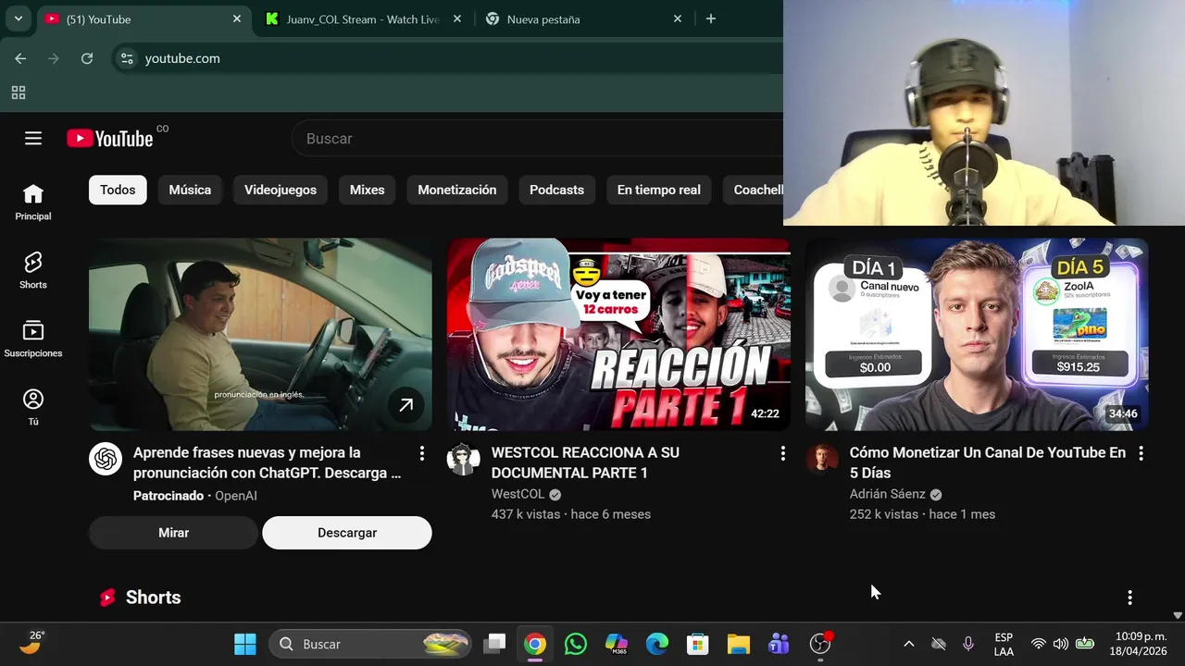Toggle the microphone tray icon

(x=968, y=644)
